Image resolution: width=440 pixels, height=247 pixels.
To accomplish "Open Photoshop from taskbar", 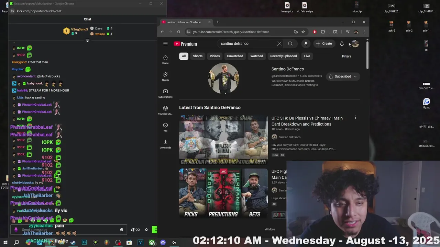I will (84, 243).
